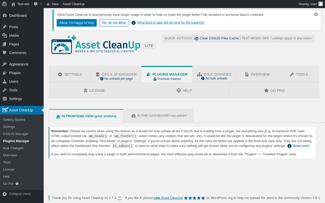Viewport: 325px width, 203px height.
Task: Dismiss the tracking notice with the X icon
Action: pyautogui.click(x=316, y=14)
